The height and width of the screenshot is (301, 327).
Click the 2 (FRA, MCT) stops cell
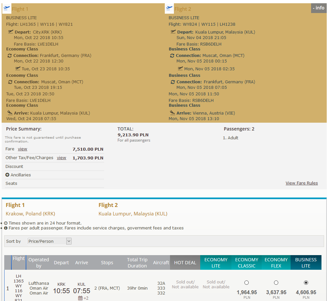107,288
